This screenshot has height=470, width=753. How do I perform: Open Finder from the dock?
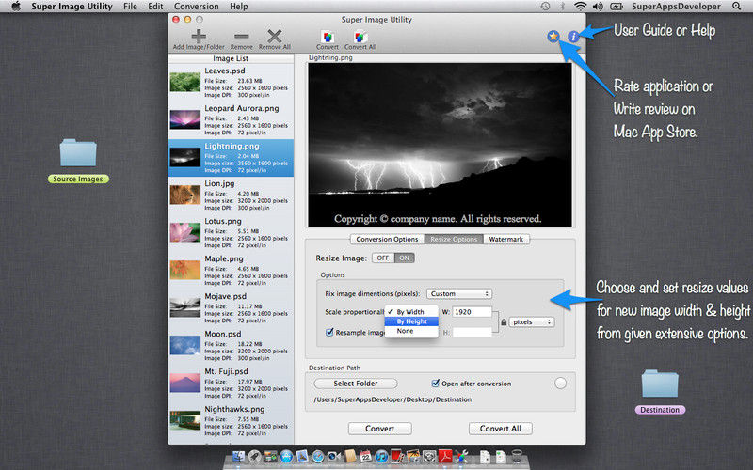point(239,456)
